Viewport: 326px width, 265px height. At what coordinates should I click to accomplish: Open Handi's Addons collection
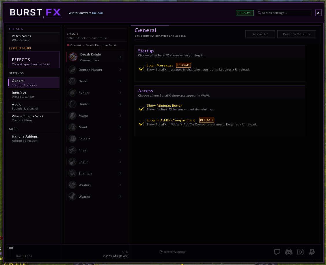pyautogui.click(x=34, y=138)
